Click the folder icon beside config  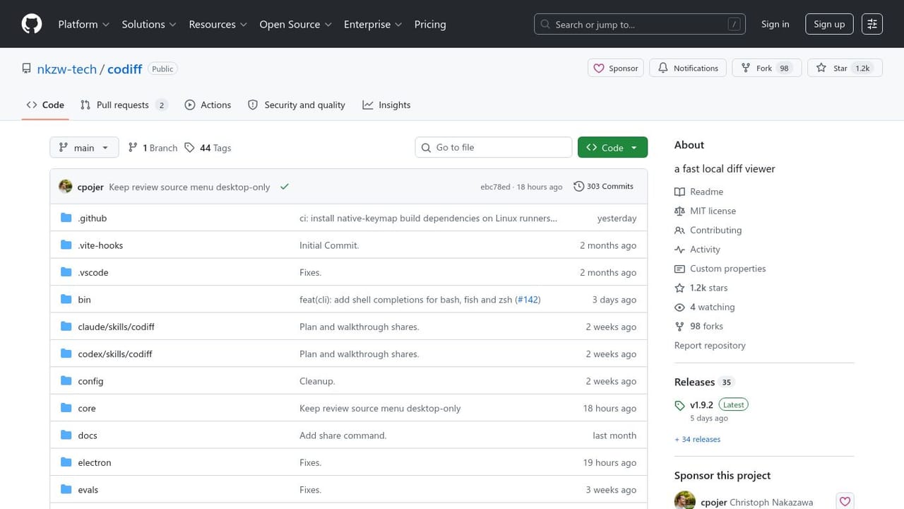(66, 381)
